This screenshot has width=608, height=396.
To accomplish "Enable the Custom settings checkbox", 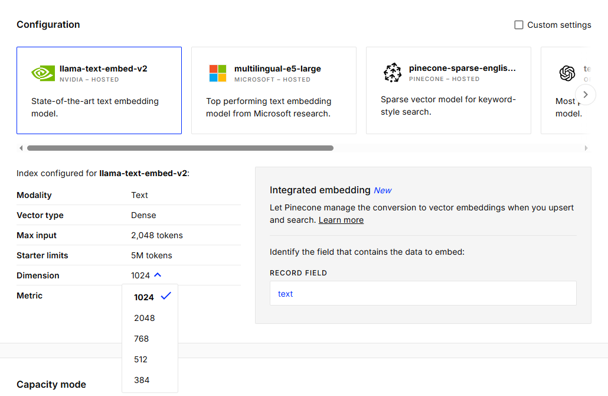I will point(518,25).
